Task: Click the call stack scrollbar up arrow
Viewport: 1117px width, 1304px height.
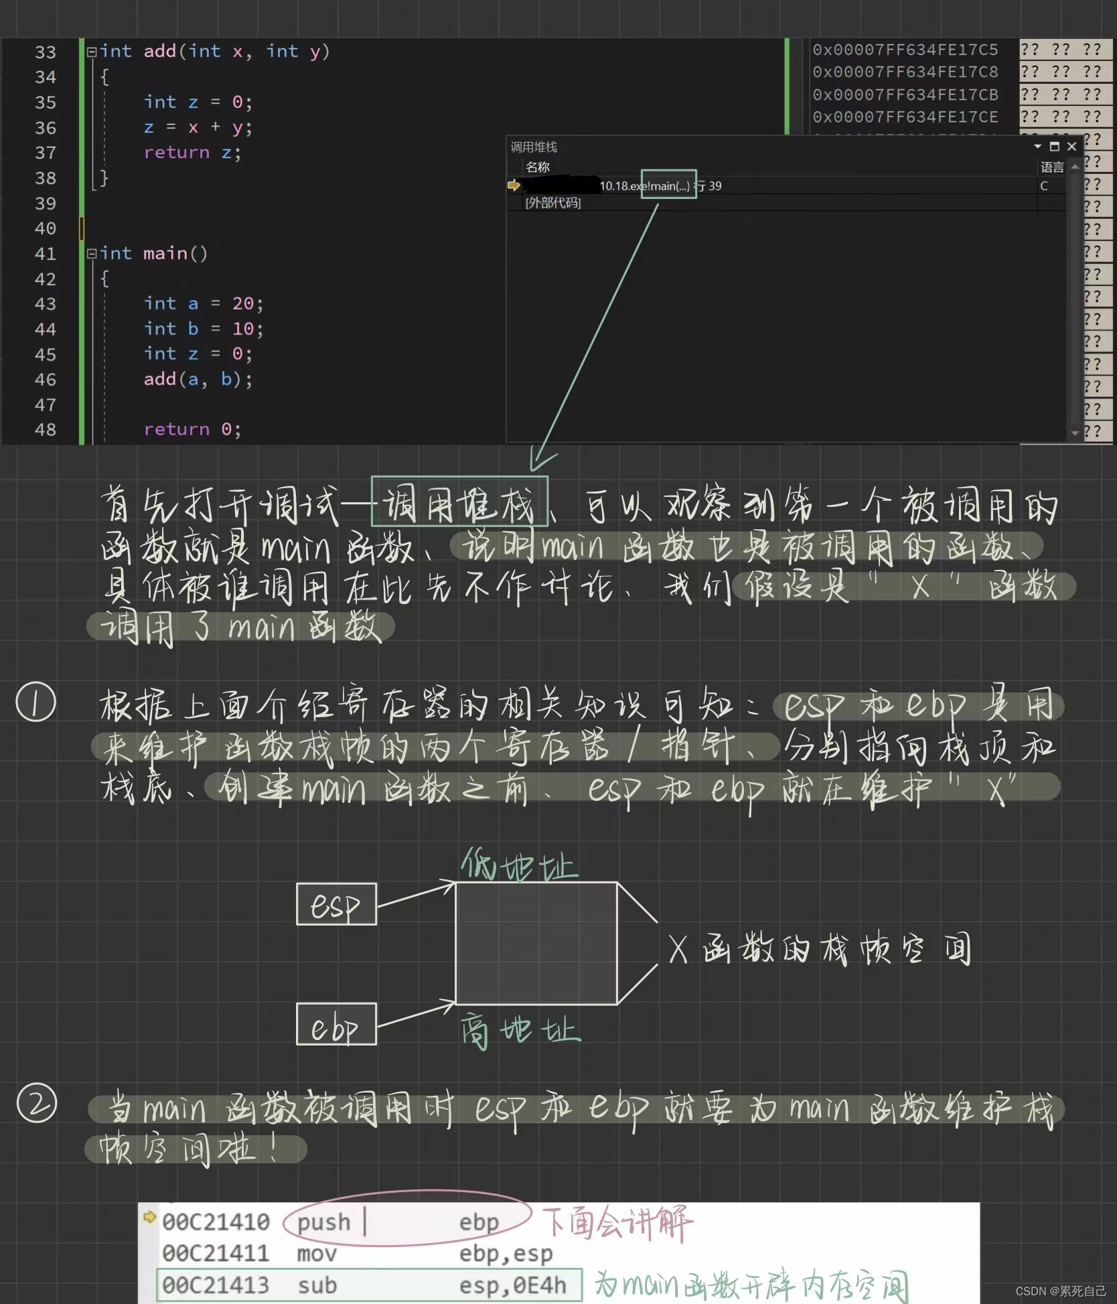Action: 1075,166
